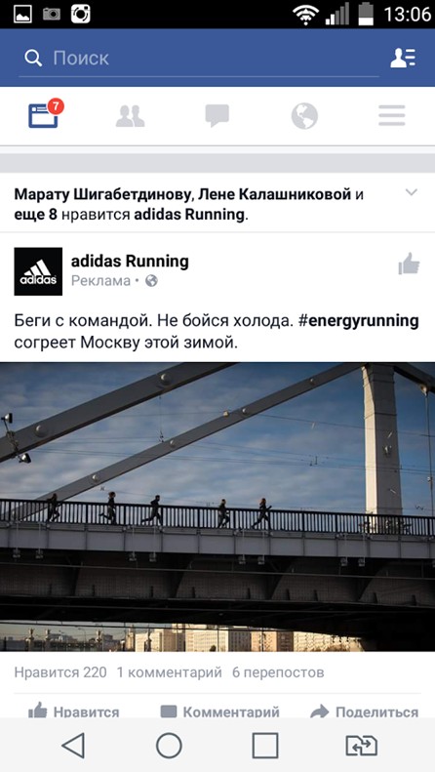
Task: Tap the magnifying glass search icon
Action: pyautogui.click(x=33, y=59)
